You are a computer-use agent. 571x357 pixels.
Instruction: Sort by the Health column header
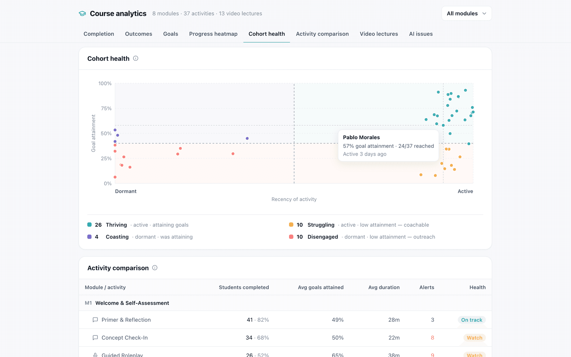coord(477,287)
